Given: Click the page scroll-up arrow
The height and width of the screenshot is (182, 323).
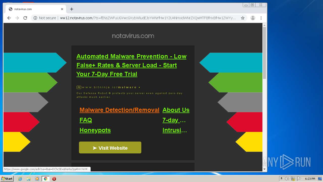Looking at the screenshot, I should click(x=264, y=25).
